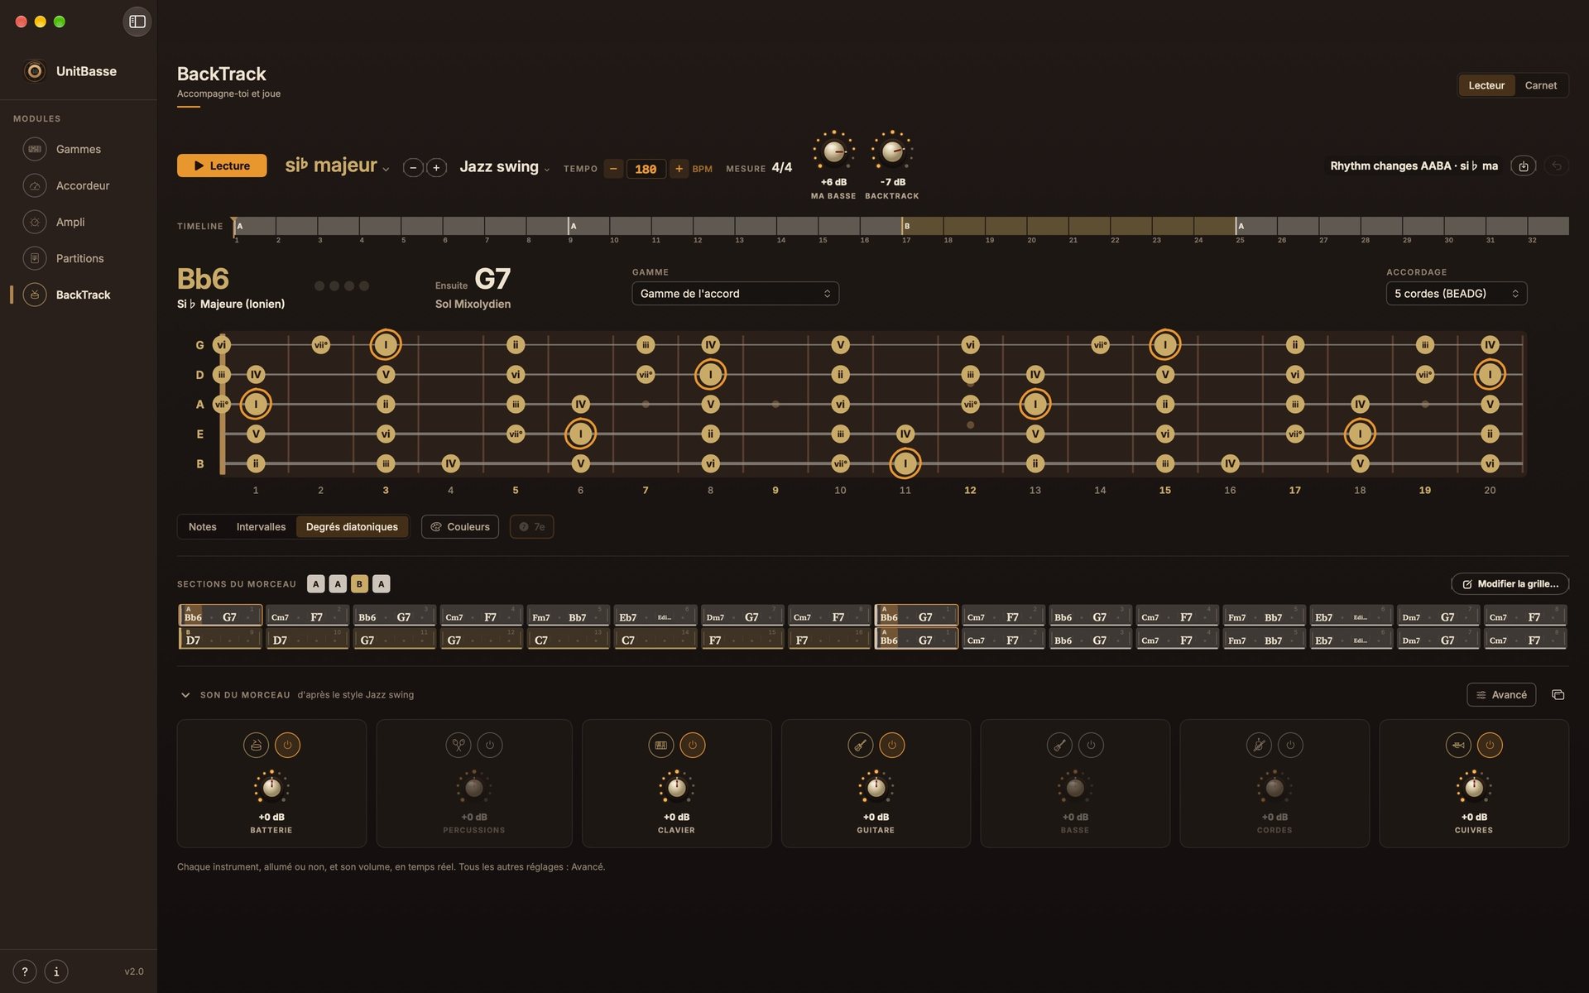Click the copy sound settings icon
1589x993 pixels.
click(1558, 694)
